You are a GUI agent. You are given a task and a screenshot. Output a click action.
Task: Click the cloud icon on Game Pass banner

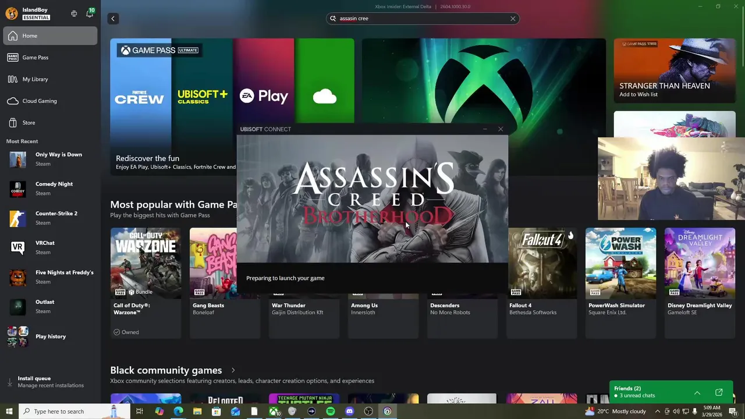tap(325, 97)
